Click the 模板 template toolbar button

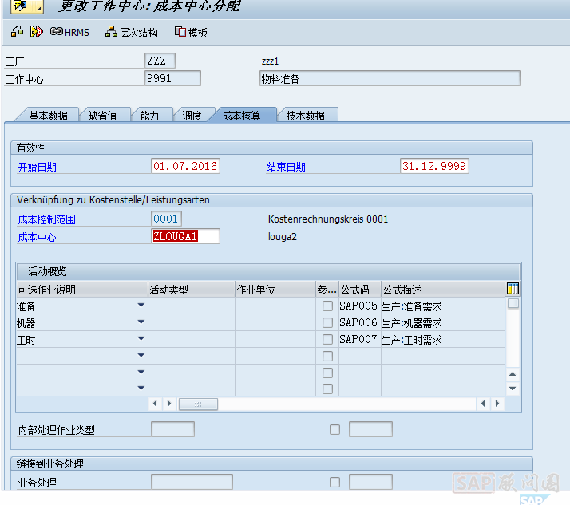coord(191,32)
